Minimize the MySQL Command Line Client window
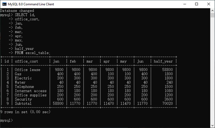Image resolution: width=215 pixels, height=128 pixels. pos(185,4)
